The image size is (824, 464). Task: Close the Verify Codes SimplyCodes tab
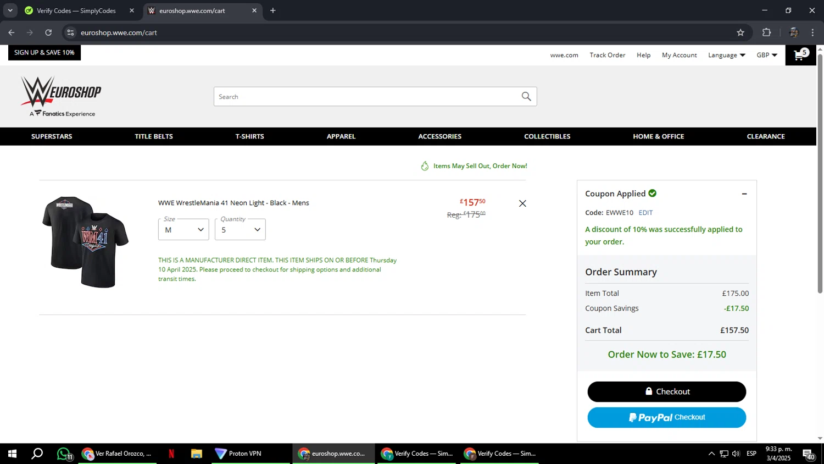(132, 10)
